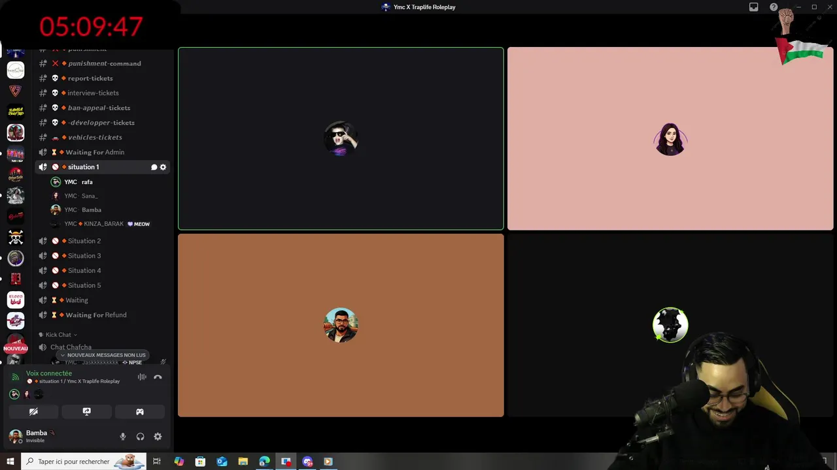The width and height of the screenshot is (837, 470).
Task: Switch to Discord taskbar icon
Action: pos(307,462)
